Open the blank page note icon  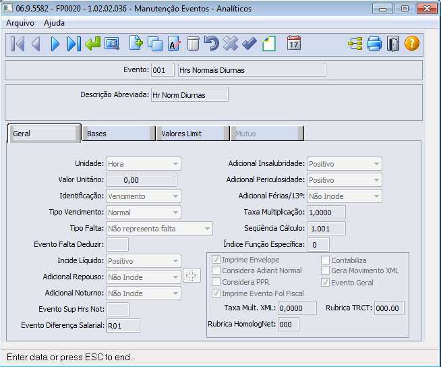click(269, 44)
